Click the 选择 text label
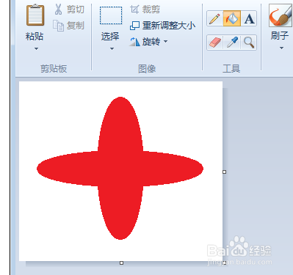Image resolution: width=293 pixels, height=275 pixels. click(x=110, y=37)
